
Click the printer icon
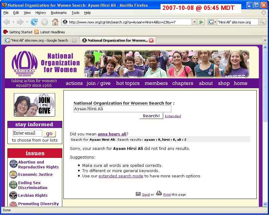pos(159,193)
